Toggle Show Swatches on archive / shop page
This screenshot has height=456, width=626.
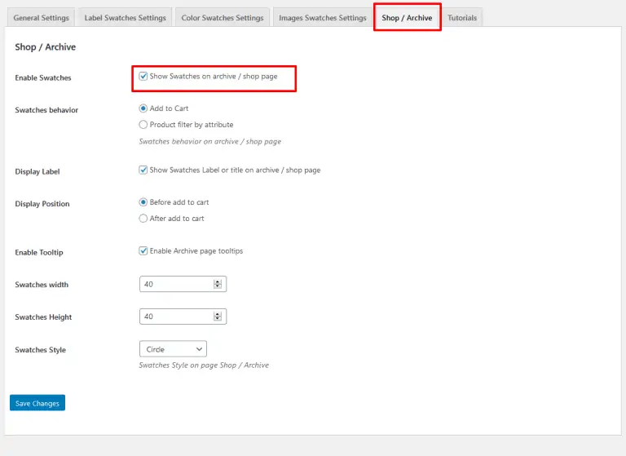tap(143, 76)
